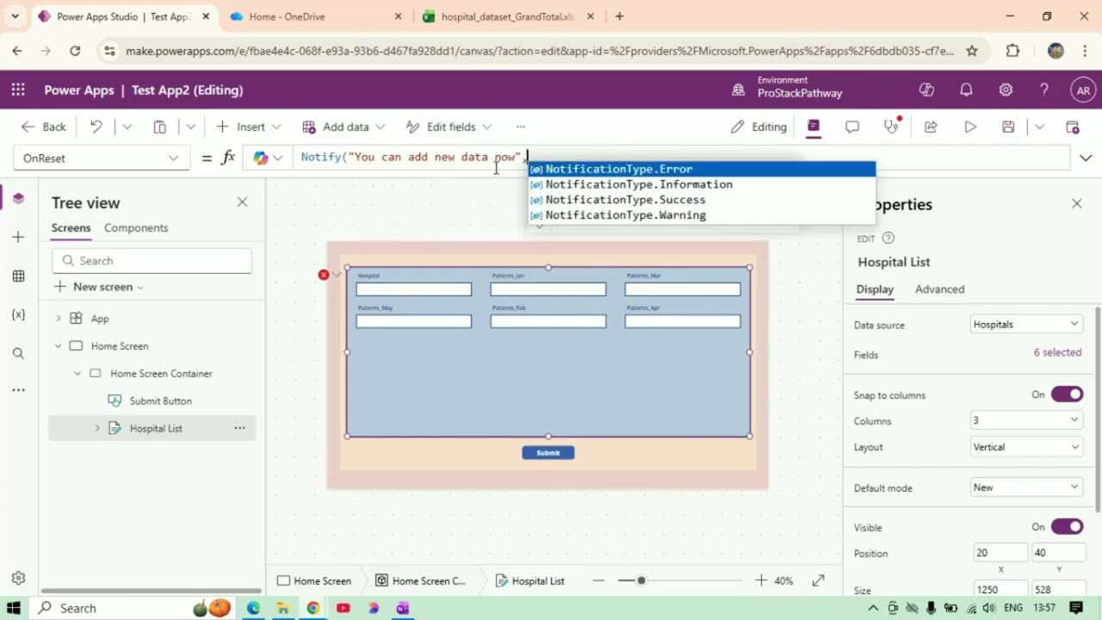Open the Data source Hospitals dropdown
The width and height of the screenshot is (1102, 620).
pos(1025,325)
